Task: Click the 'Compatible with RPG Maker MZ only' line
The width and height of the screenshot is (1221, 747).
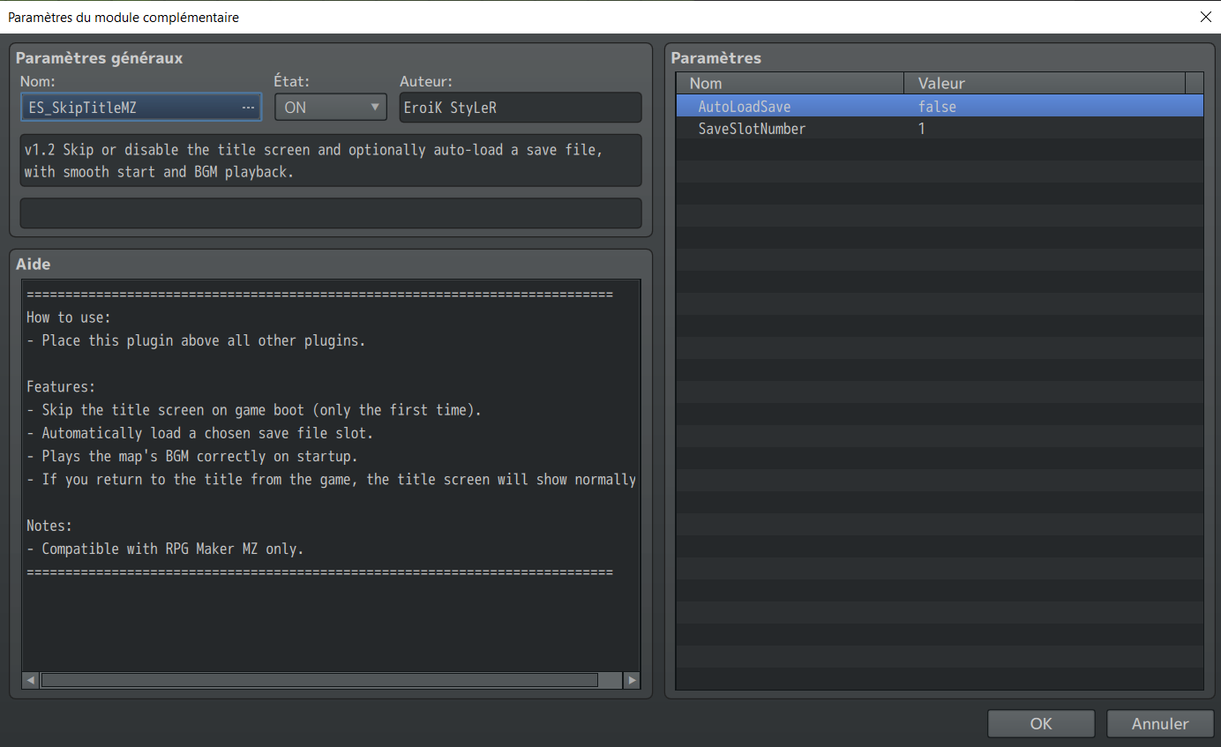Action: pos(165,549)
